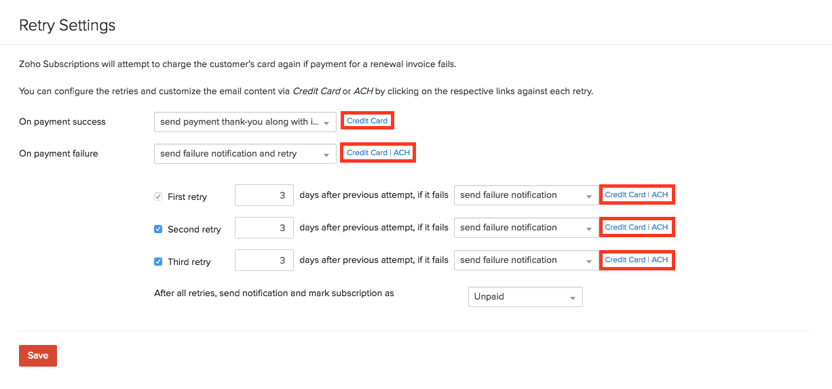
Task: Open Credit Card link for payment success
Action: [367, 121]
